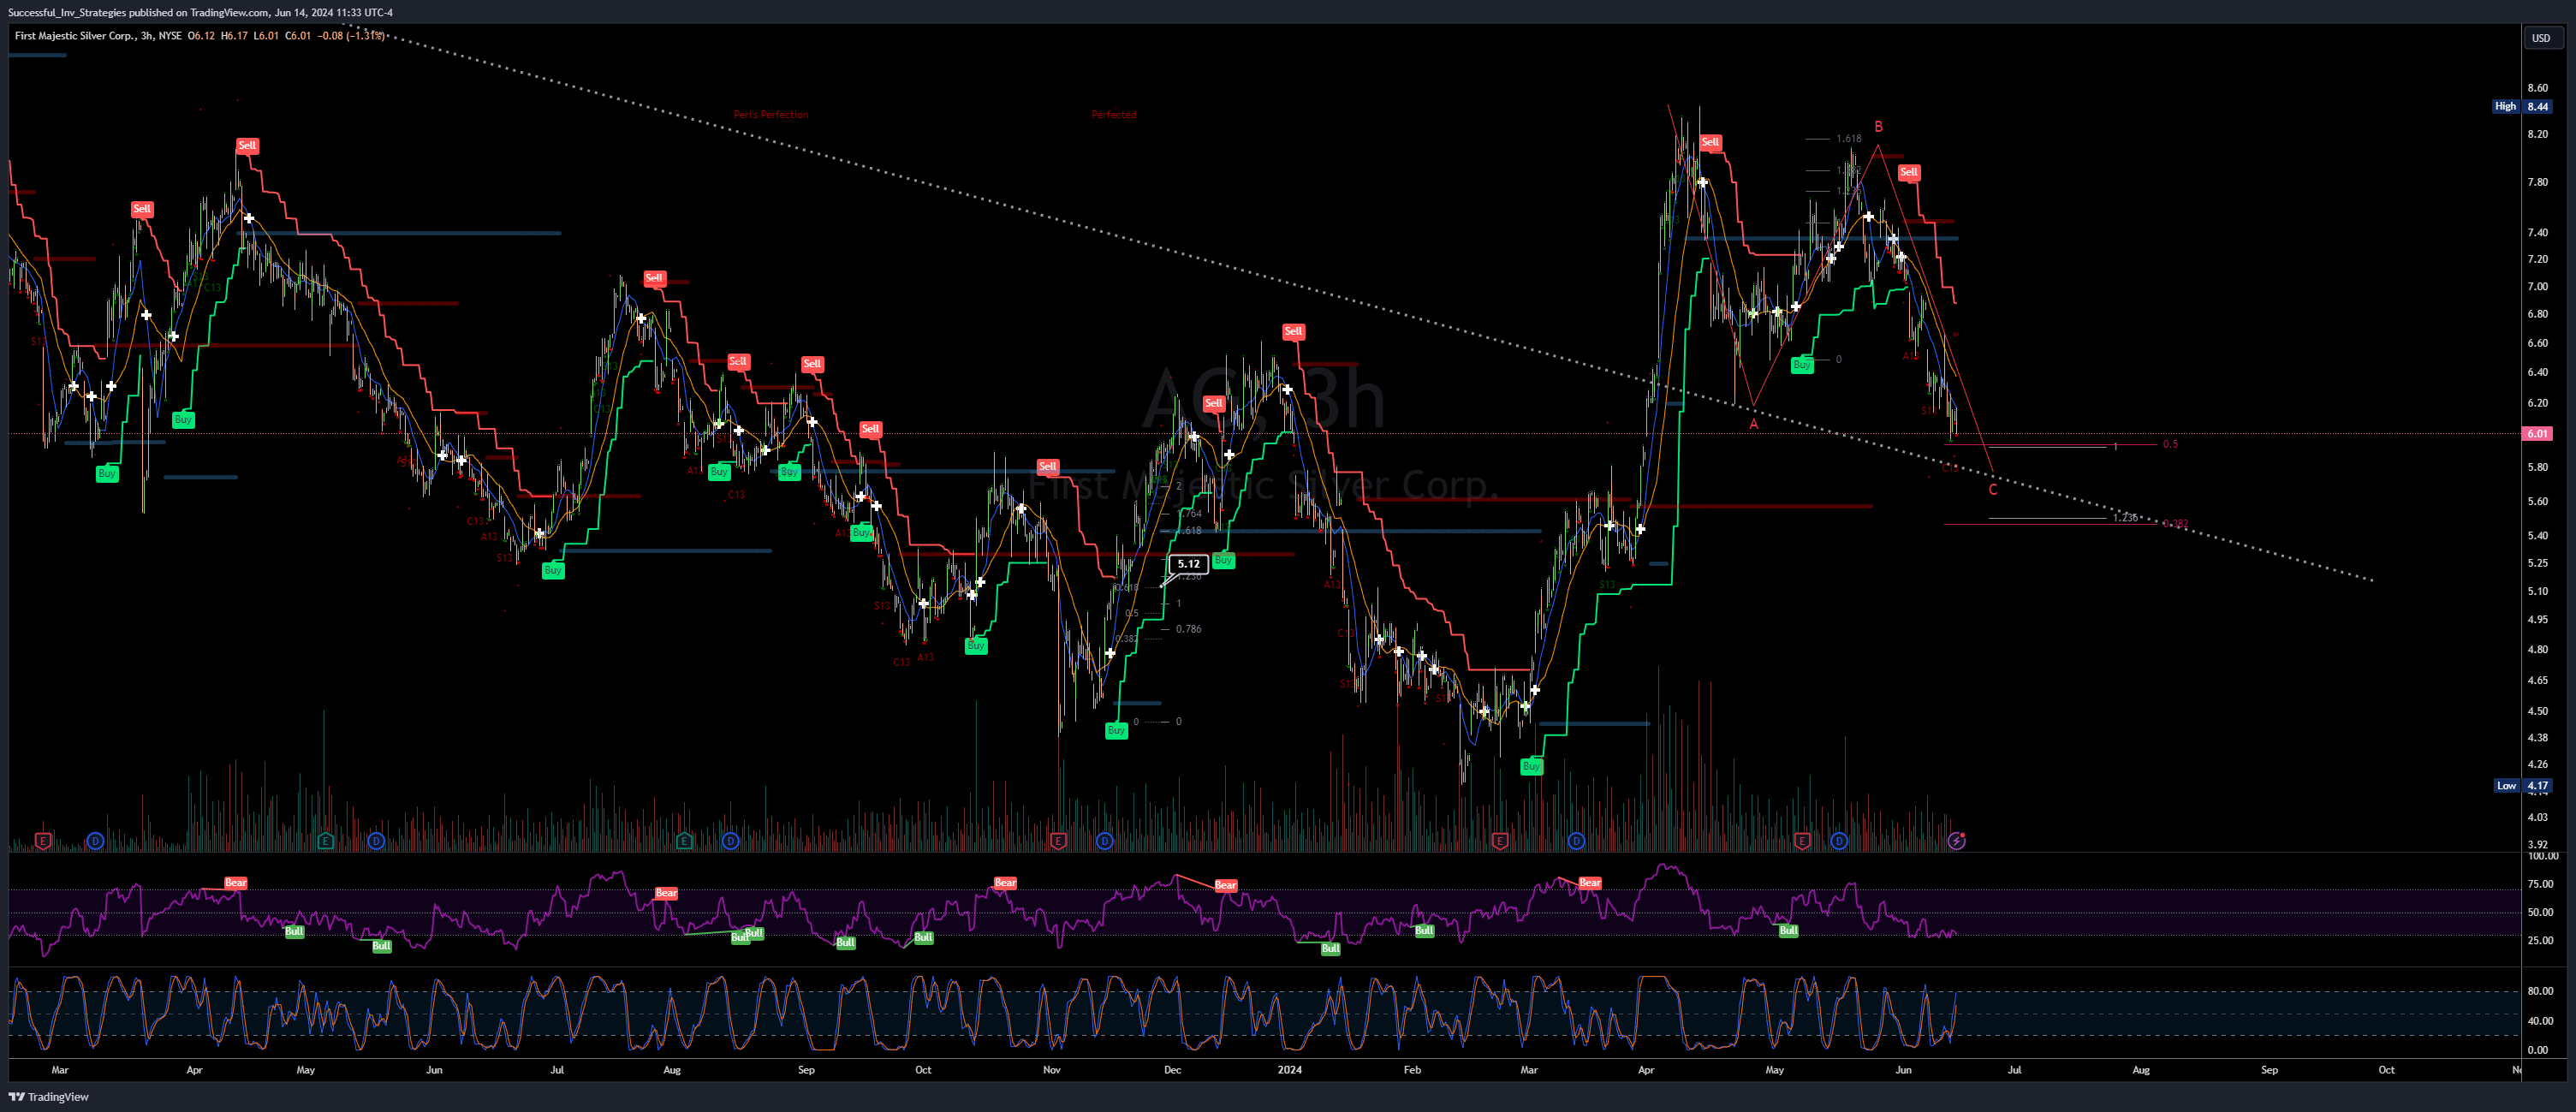Click the dividend D marker between Mar and Apr 2024

tap(1576, 841)
